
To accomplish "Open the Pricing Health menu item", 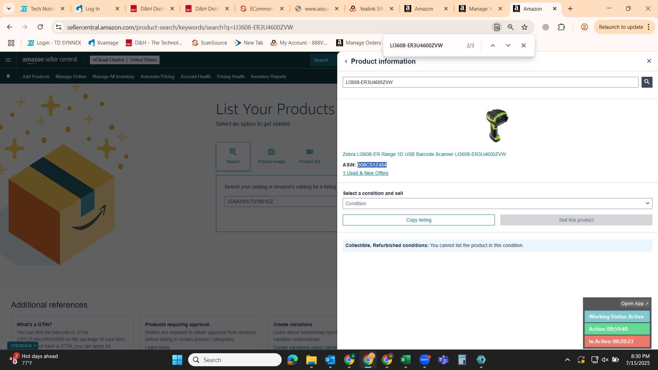I will click(x=231, y=77).
